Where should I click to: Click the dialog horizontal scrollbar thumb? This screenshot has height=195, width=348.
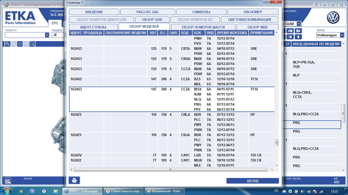170,170
